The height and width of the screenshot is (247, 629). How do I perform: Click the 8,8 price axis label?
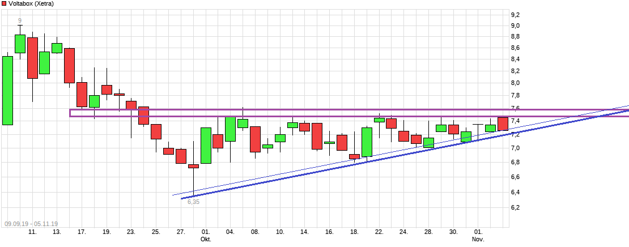[x=515, y=37]
